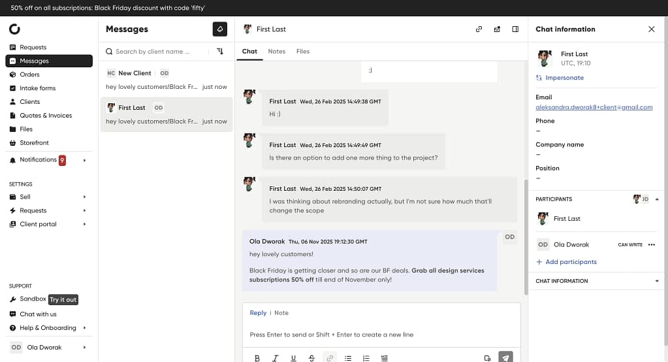Click the chat area vertical scrollbar
Viewport: 668px width, 362px height.
pyautogui.click(x=526, y=237)
